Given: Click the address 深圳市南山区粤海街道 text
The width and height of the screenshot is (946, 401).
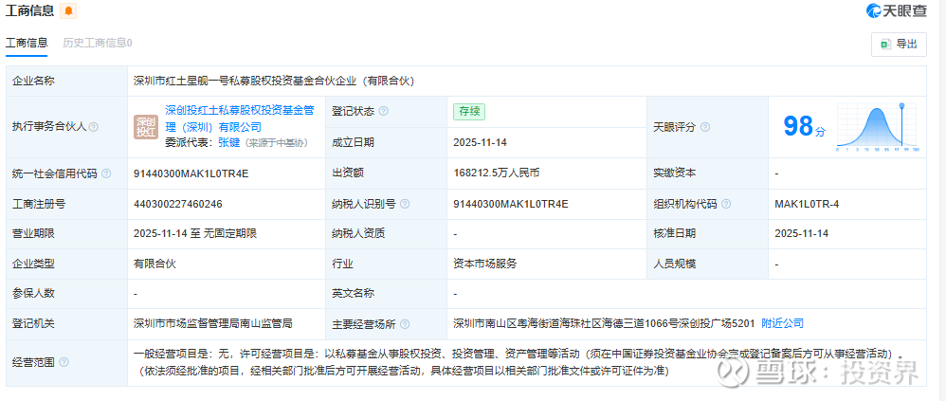Looking at the screenshot, I should pos(604,324).
